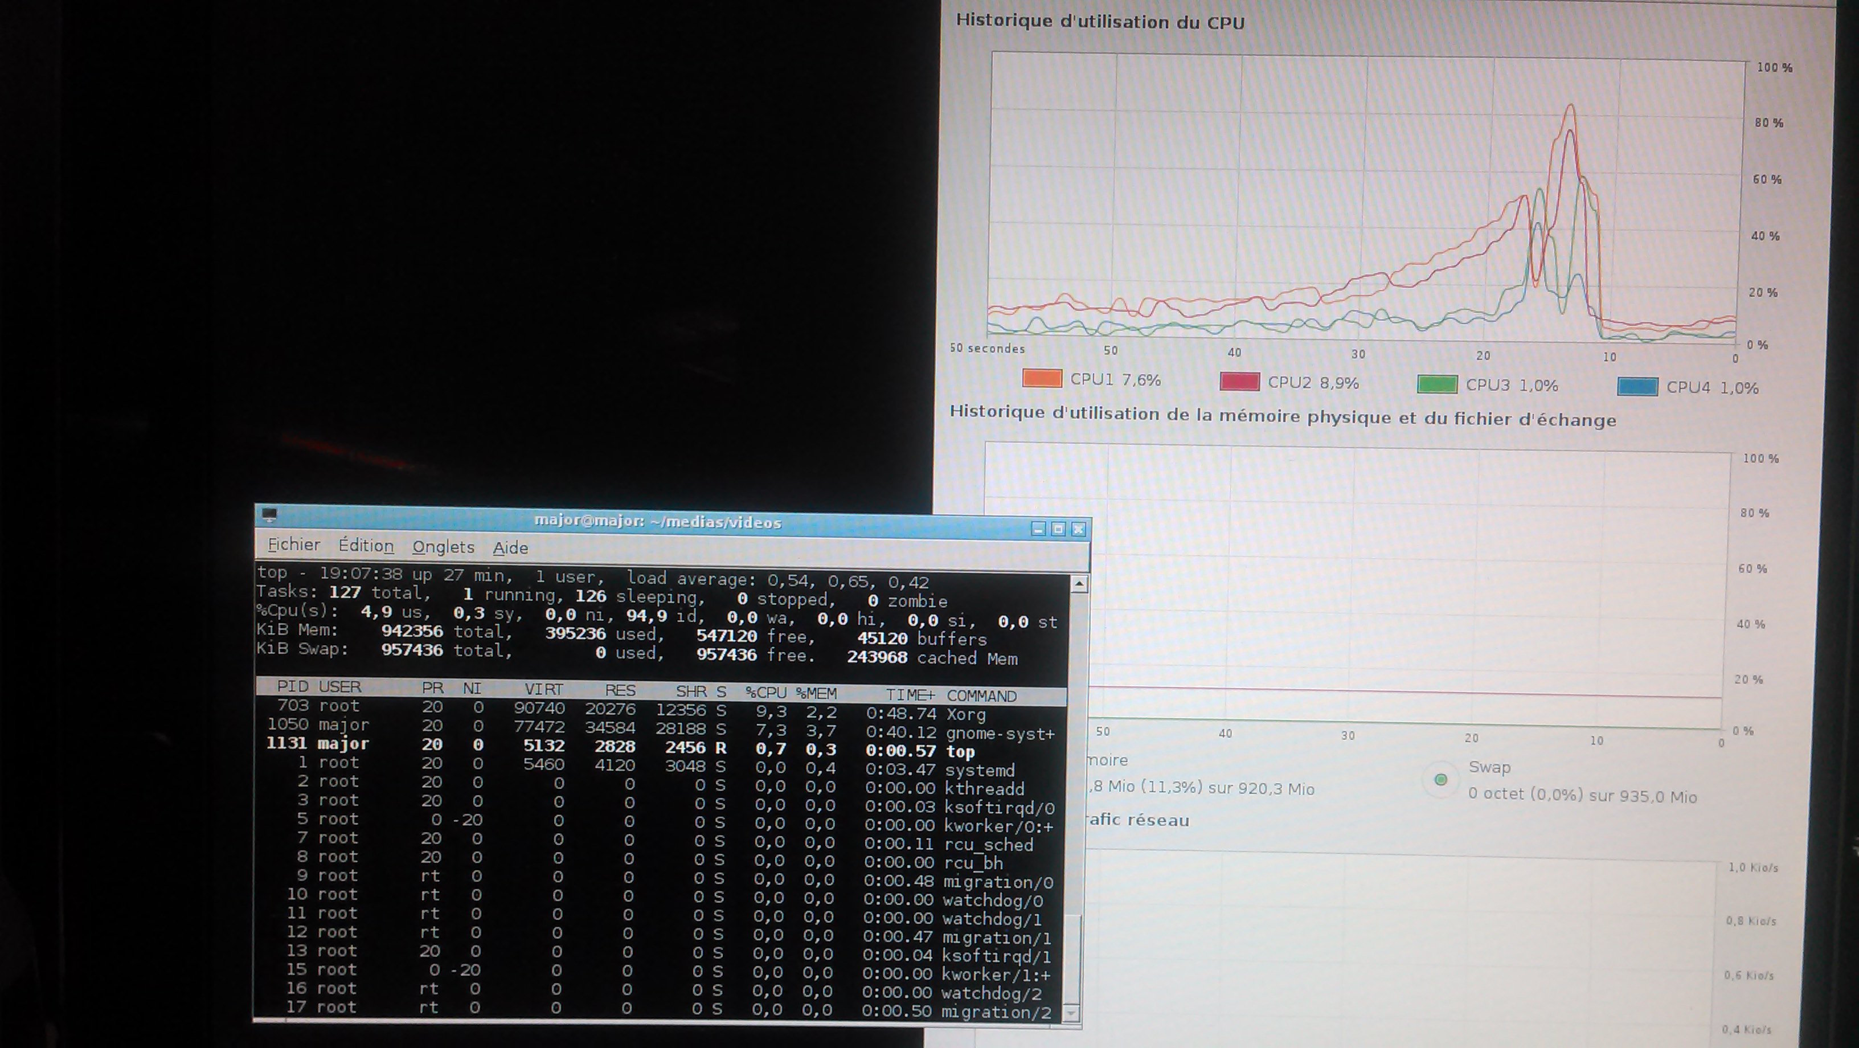Click the terminal scrollbar down arrow

click(1072, 1013)
